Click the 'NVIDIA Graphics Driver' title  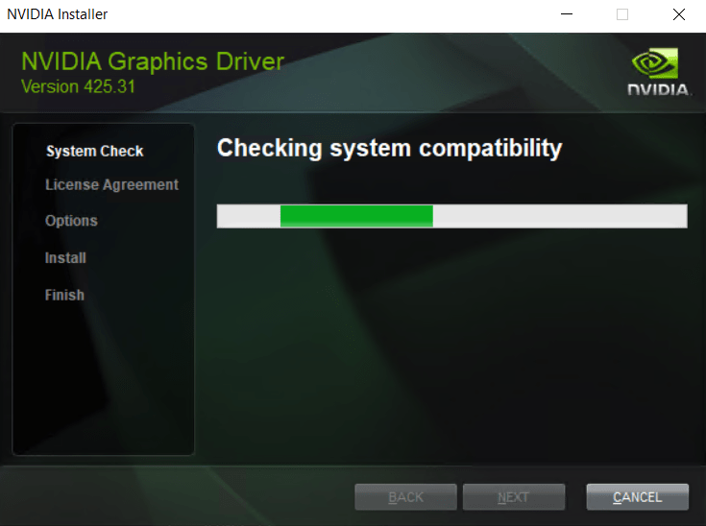153,61
